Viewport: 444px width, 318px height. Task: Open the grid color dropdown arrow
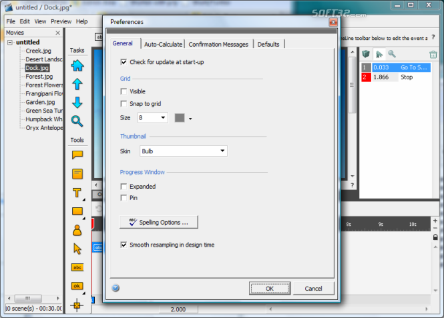(190, 119)
